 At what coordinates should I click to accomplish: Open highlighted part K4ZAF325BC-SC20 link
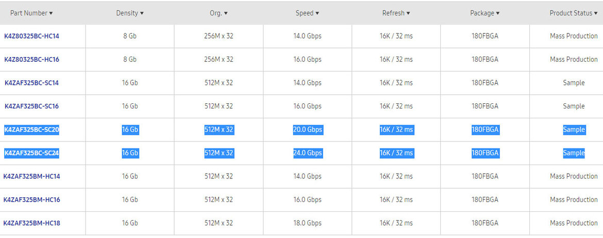(x=31, y=130)
